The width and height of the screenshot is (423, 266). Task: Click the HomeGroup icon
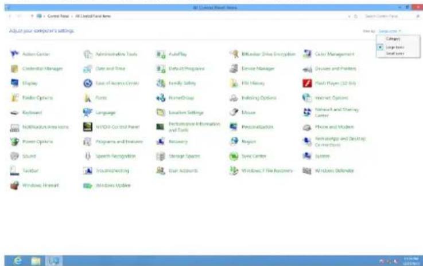coord(161,98)
